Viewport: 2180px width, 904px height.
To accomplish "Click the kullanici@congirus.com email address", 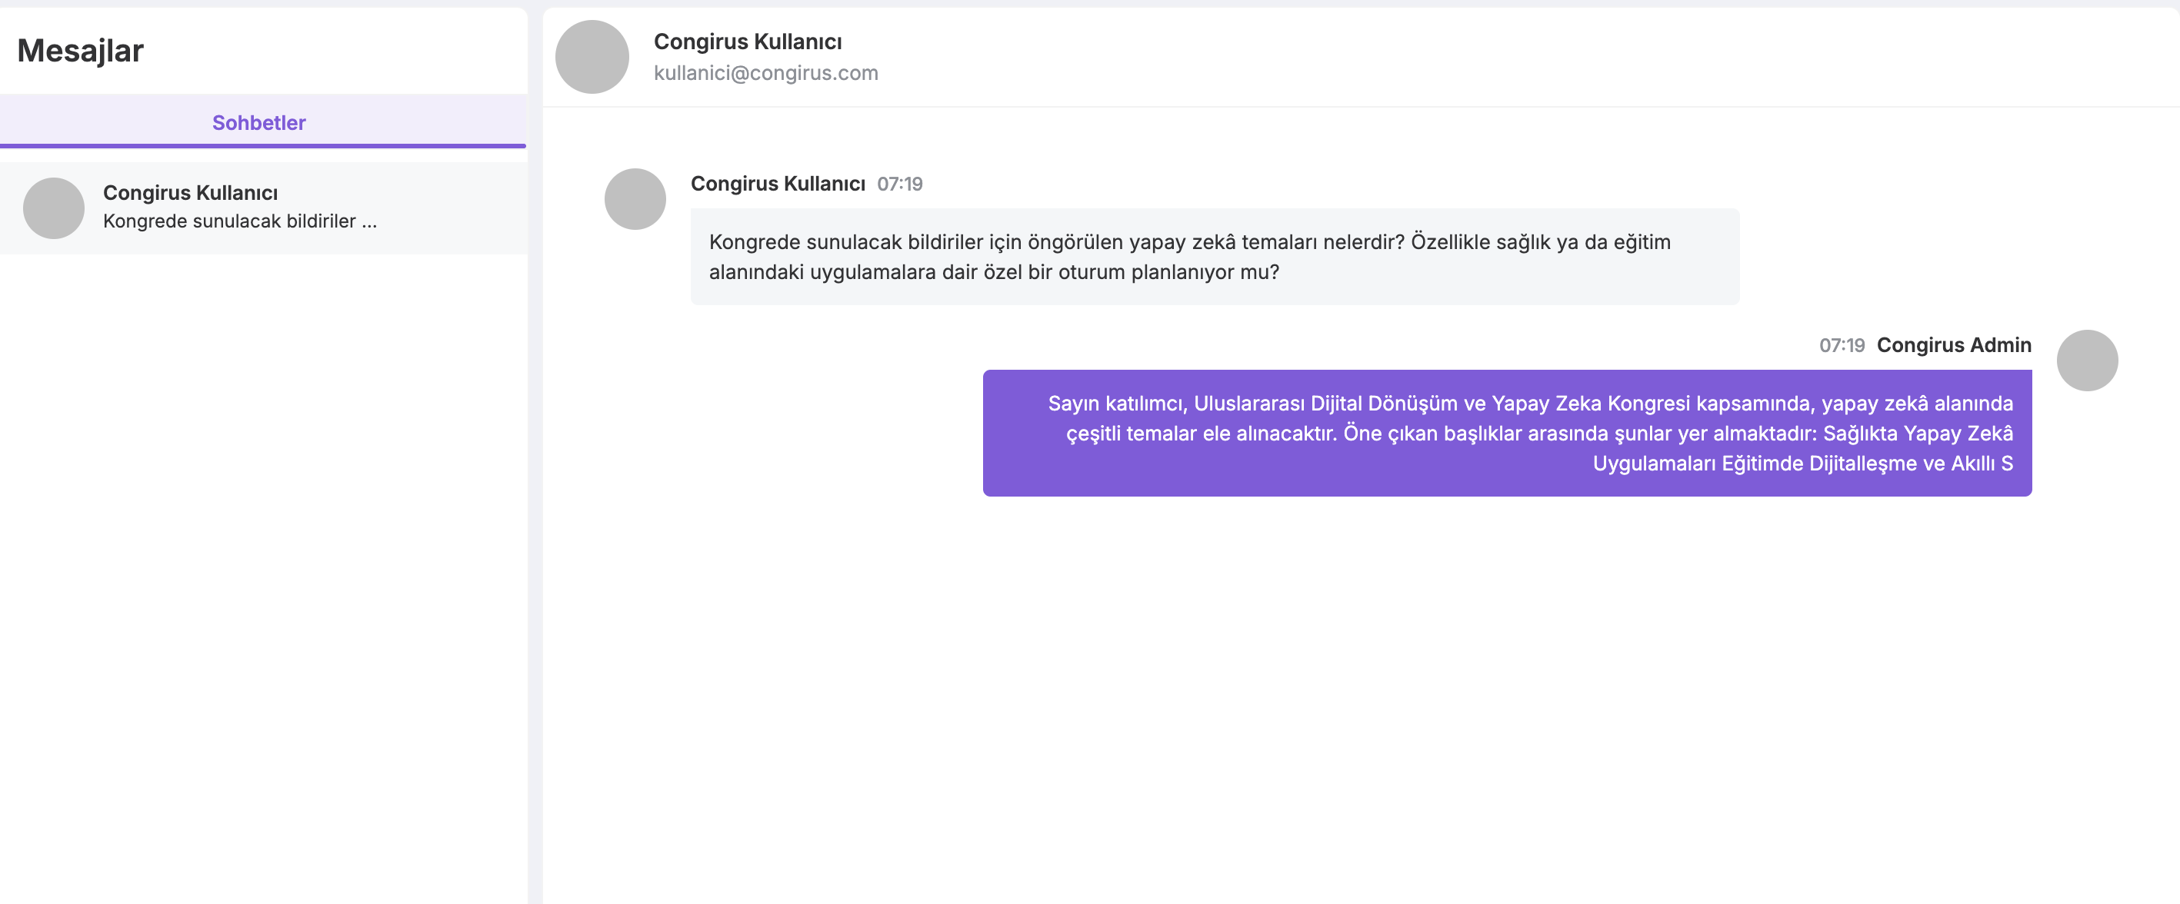I will click(x=765, y=73).
